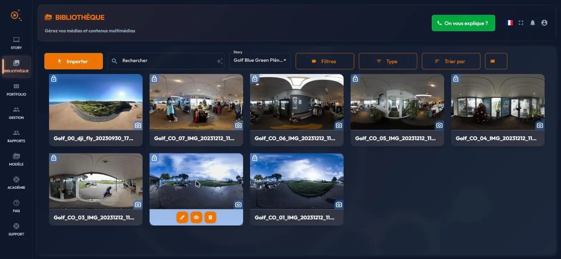Screen dimensions: 561x259
Task: Click camera icon on Golf_CO_03 card
Action: pos(138,204)
